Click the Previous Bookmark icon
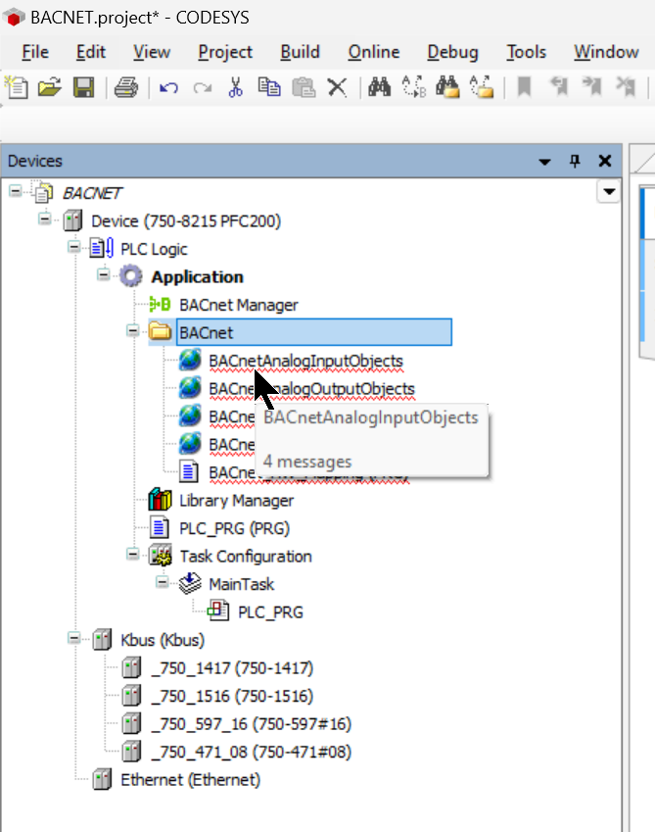This screenshot has height=832, width=655. 558,86
